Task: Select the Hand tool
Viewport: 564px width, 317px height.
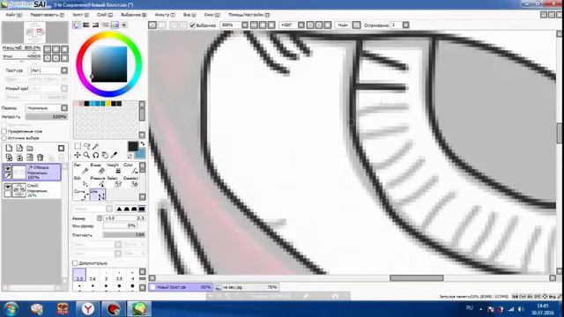Action: (x=104, y=155)
